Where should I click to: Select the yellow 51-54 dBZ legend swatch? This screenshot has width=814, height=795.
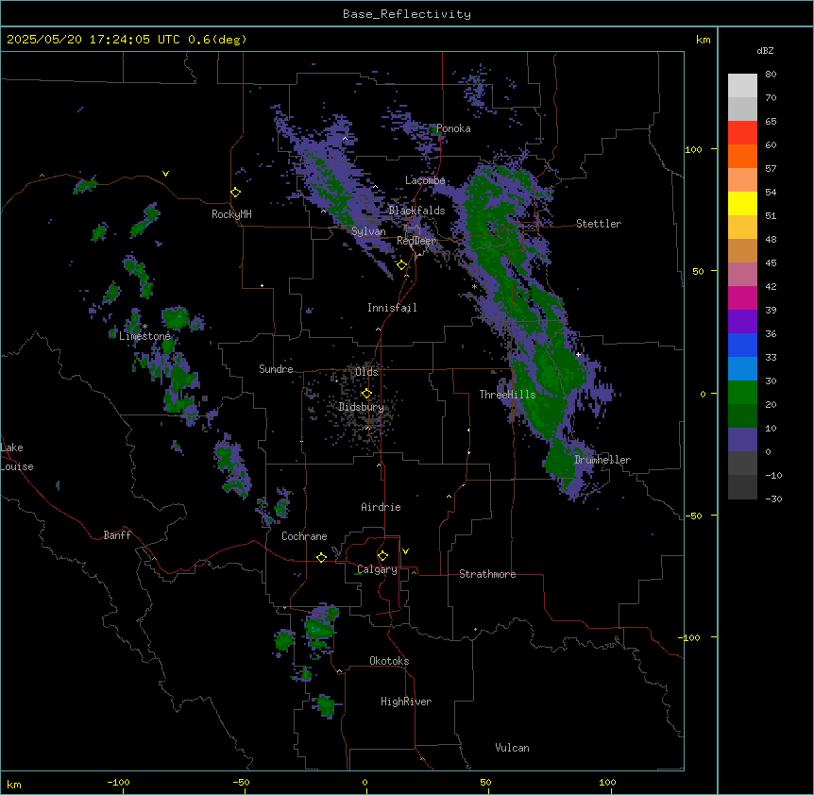[742, 203]
